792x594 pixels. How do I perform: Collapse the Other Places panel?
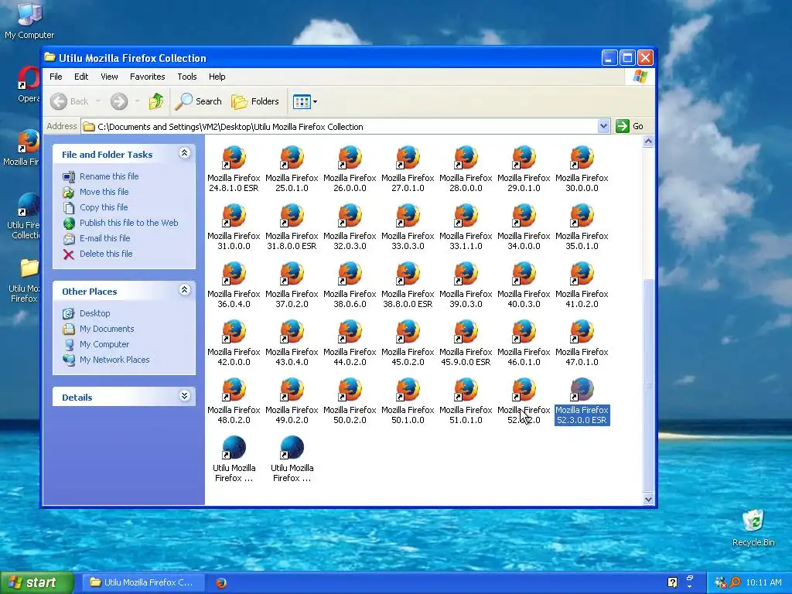(x=184, y=290)
